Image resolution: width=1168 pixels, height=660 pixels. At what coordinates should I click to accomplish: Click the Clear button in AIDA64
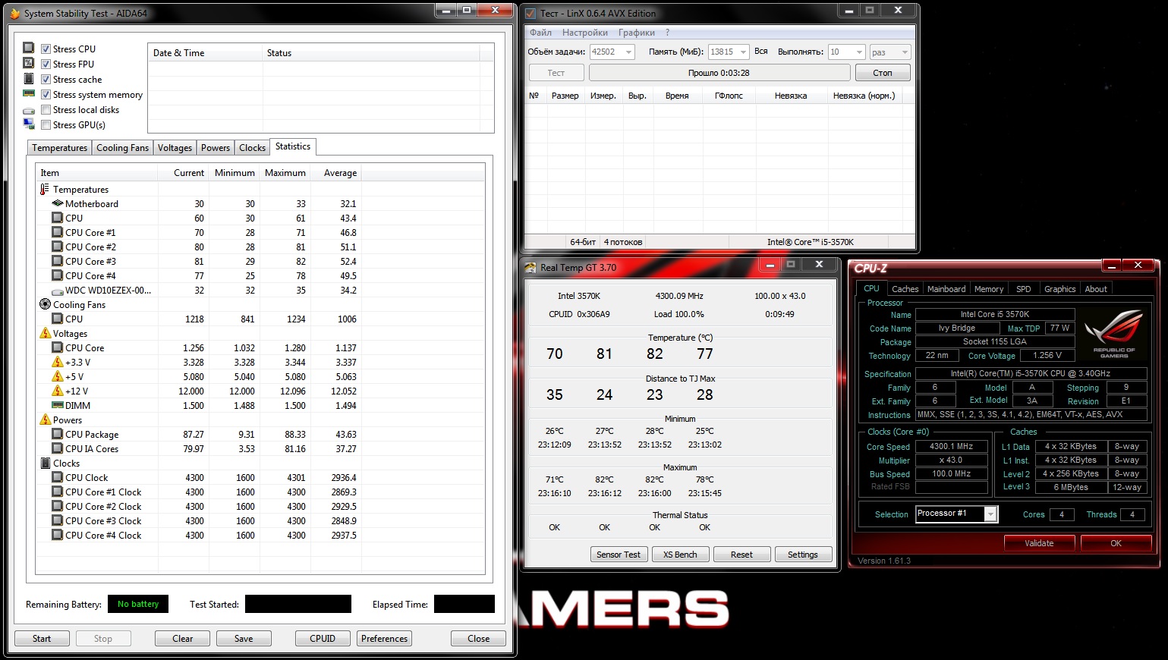pos(183,639)
